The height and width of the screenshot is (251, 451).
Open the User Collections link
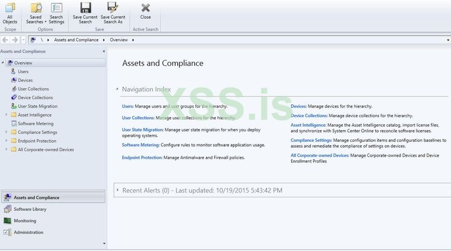pyautogui.click(x=138, y=118)
